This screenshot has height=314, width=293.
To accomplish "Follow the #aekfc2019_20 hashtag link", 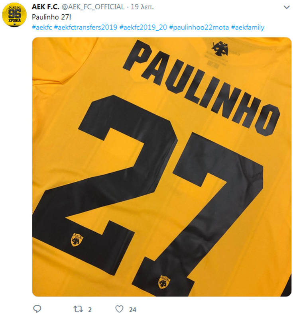I will (x=143, y=27).
